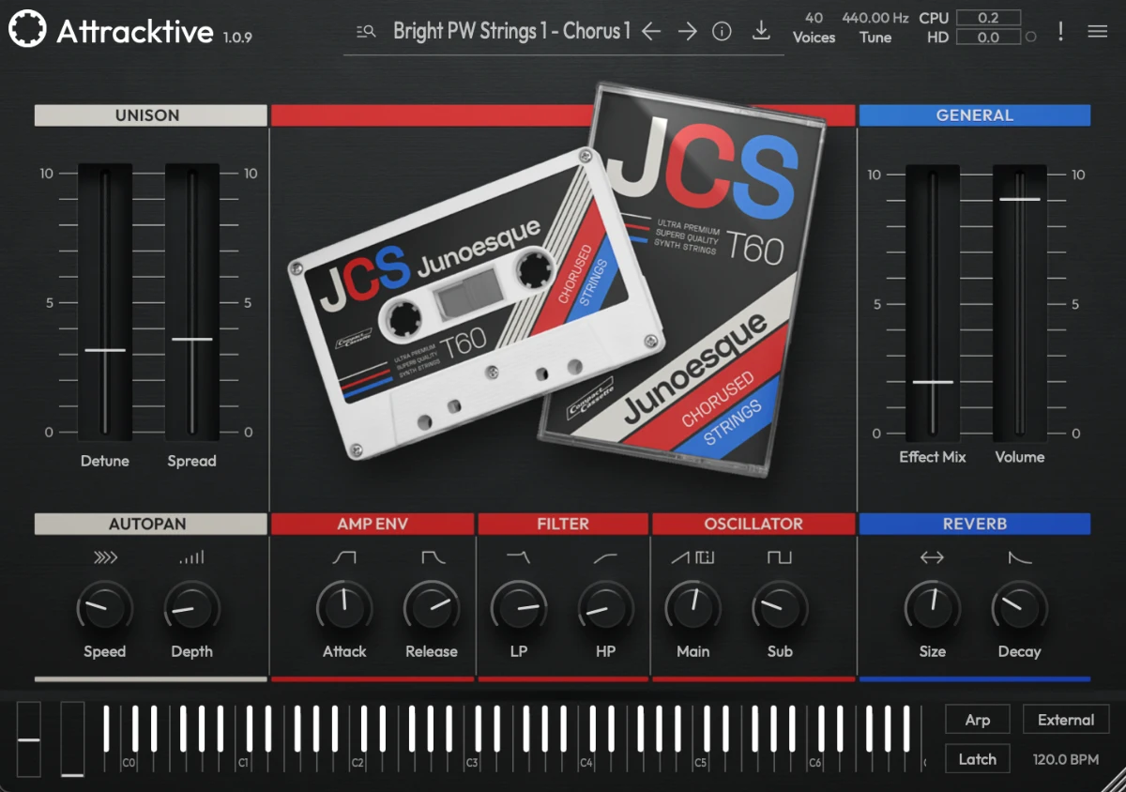
Task: Click the Depth bars icon in Autopan section
Action: (x=191, y=556)
